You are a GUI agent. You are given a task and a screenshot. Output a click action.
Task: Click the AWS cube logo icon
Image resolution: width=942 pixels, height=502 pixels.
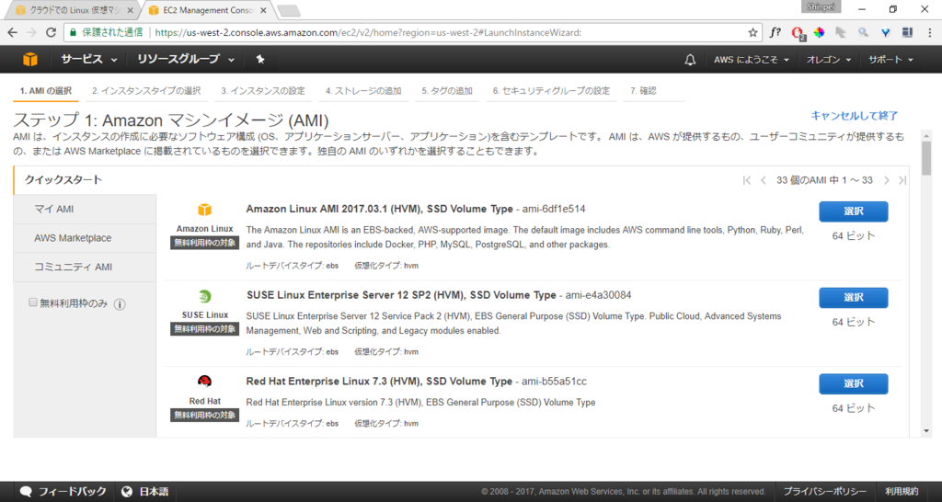pos(30,59)
